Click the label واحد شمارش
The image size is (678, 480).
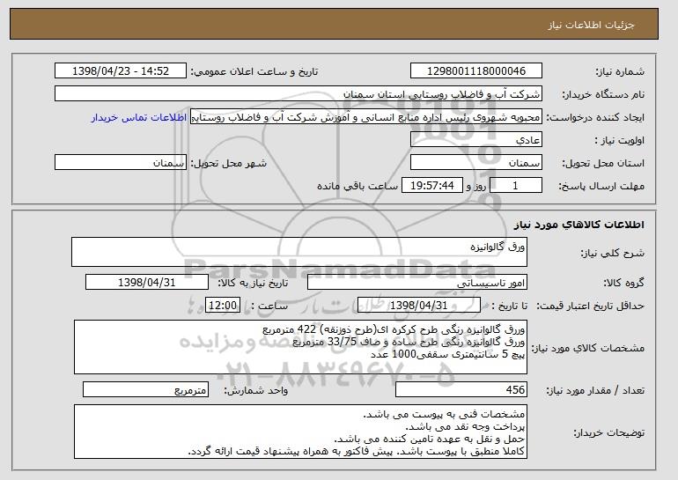coord(256,390)
